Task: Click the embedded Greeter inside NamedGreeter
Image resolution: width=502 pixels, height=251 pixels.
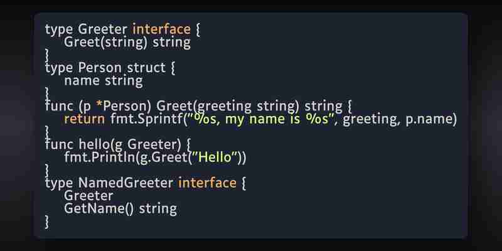Action: click(88, 196)
